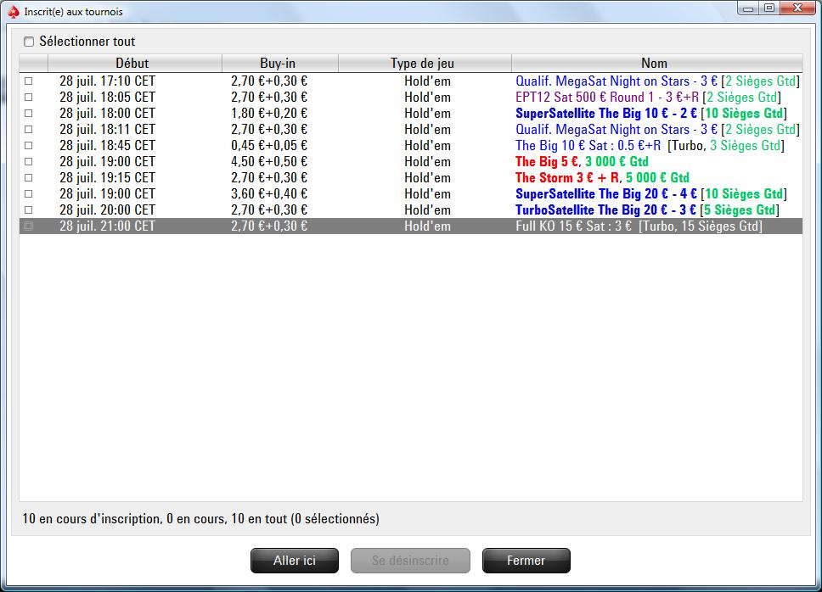
Task: Sort by the Début column header
Action: tap(135, 64)
